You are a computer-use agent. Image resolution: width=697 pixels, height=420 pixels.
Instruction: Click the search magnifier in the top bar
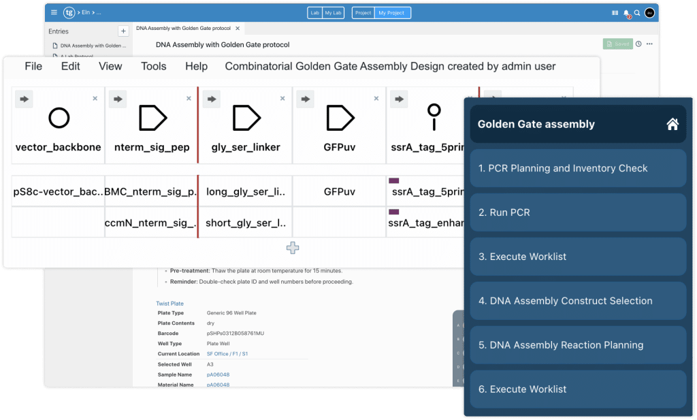coord(637,12)
